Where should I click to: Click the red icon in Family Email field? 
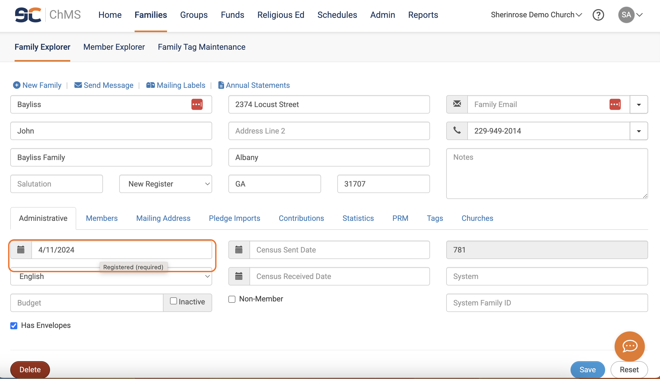pos(615,104)
